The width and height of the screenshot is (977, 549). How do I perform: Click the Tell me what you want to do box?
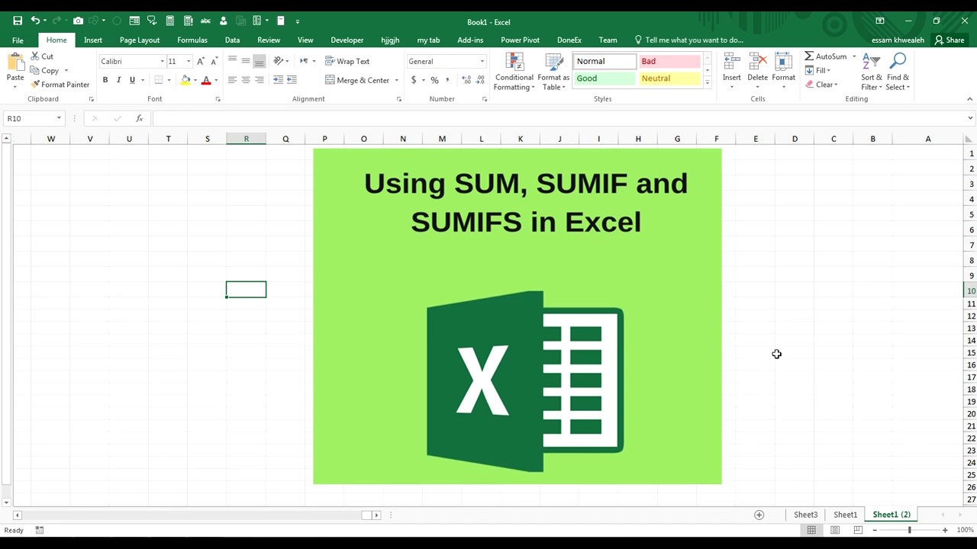tap(688, 40)
